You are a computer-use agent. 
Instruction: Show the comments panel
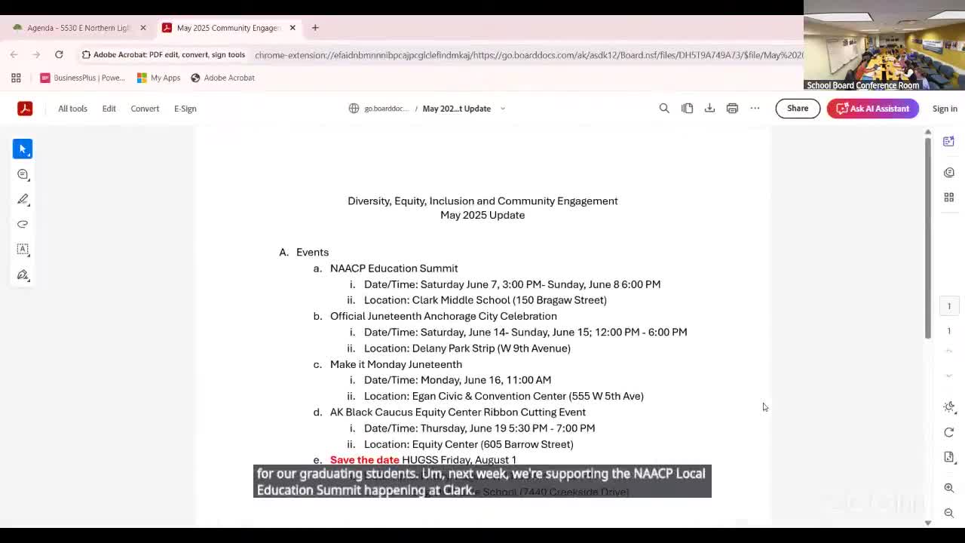coord(948,173)
